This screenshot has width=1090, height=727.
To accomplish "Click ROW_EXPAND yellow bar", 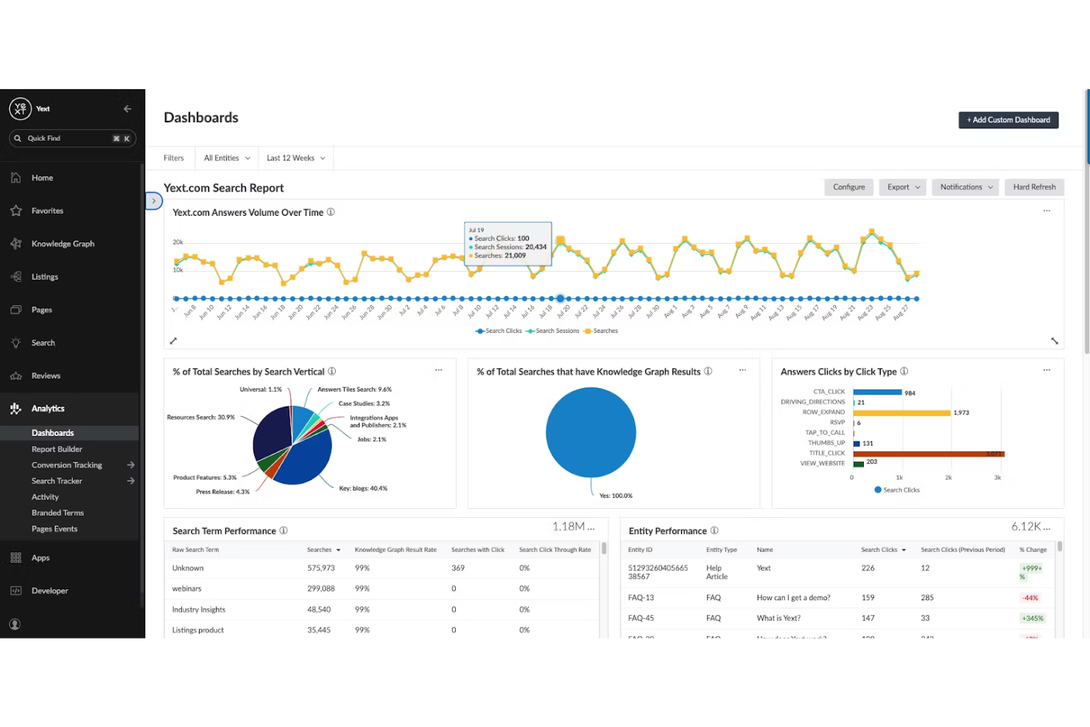I will click(902, 413).
